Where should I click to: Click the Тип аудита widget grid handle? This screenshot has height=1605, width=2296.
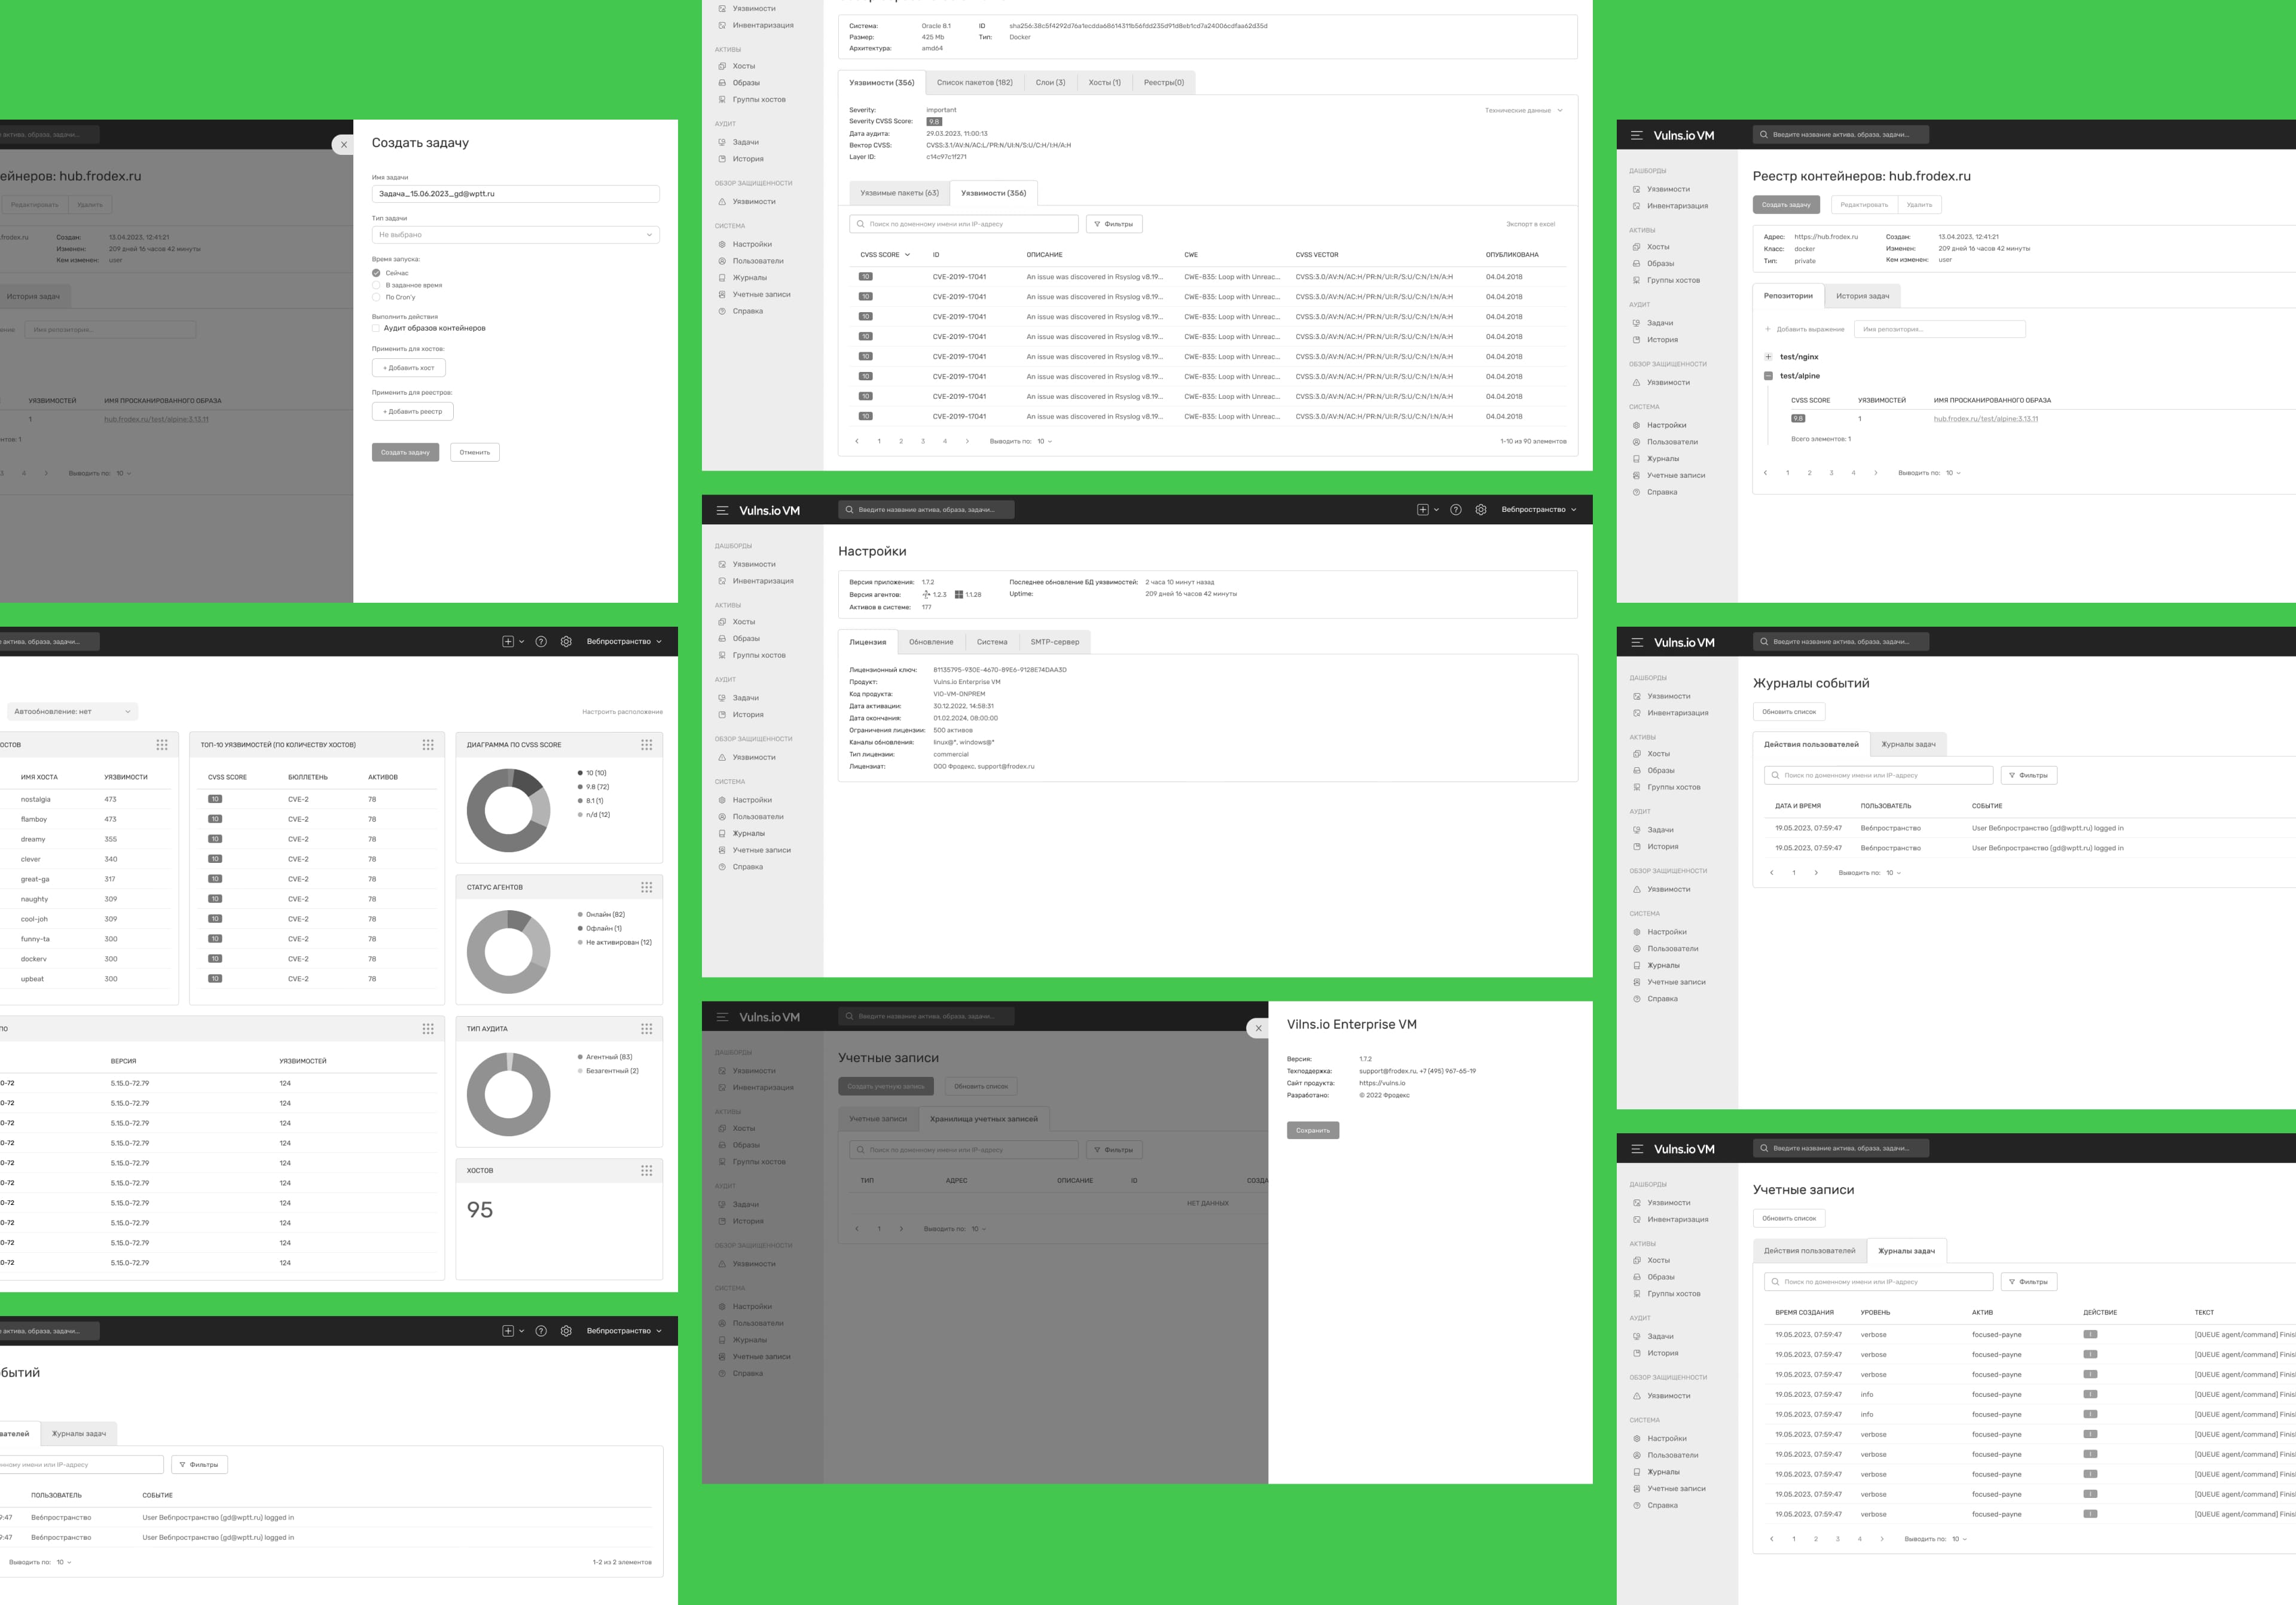[646, 1029]
